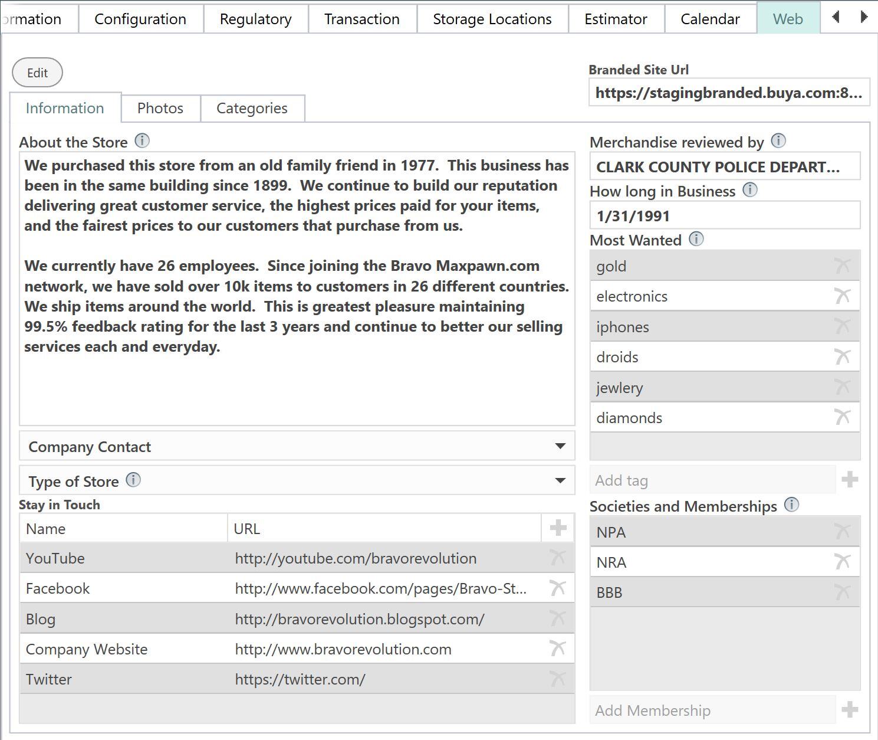878x740 pixels.
Task: Delete the Facebook link row
Action: pyautogui.click(x=557, y=588)
